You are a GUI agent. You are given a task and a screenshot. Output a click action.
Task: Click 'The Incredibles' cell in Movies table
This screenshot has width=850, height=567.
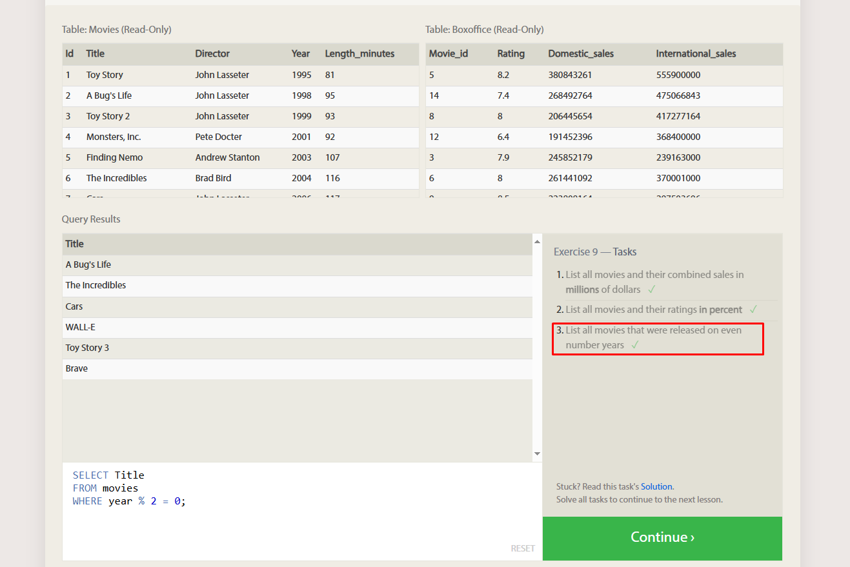point(117,178)
